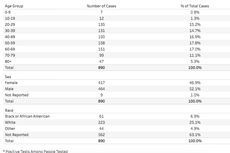Click the Age Group column header
Viewport: 230px width, 153px height.
point(14,6)
